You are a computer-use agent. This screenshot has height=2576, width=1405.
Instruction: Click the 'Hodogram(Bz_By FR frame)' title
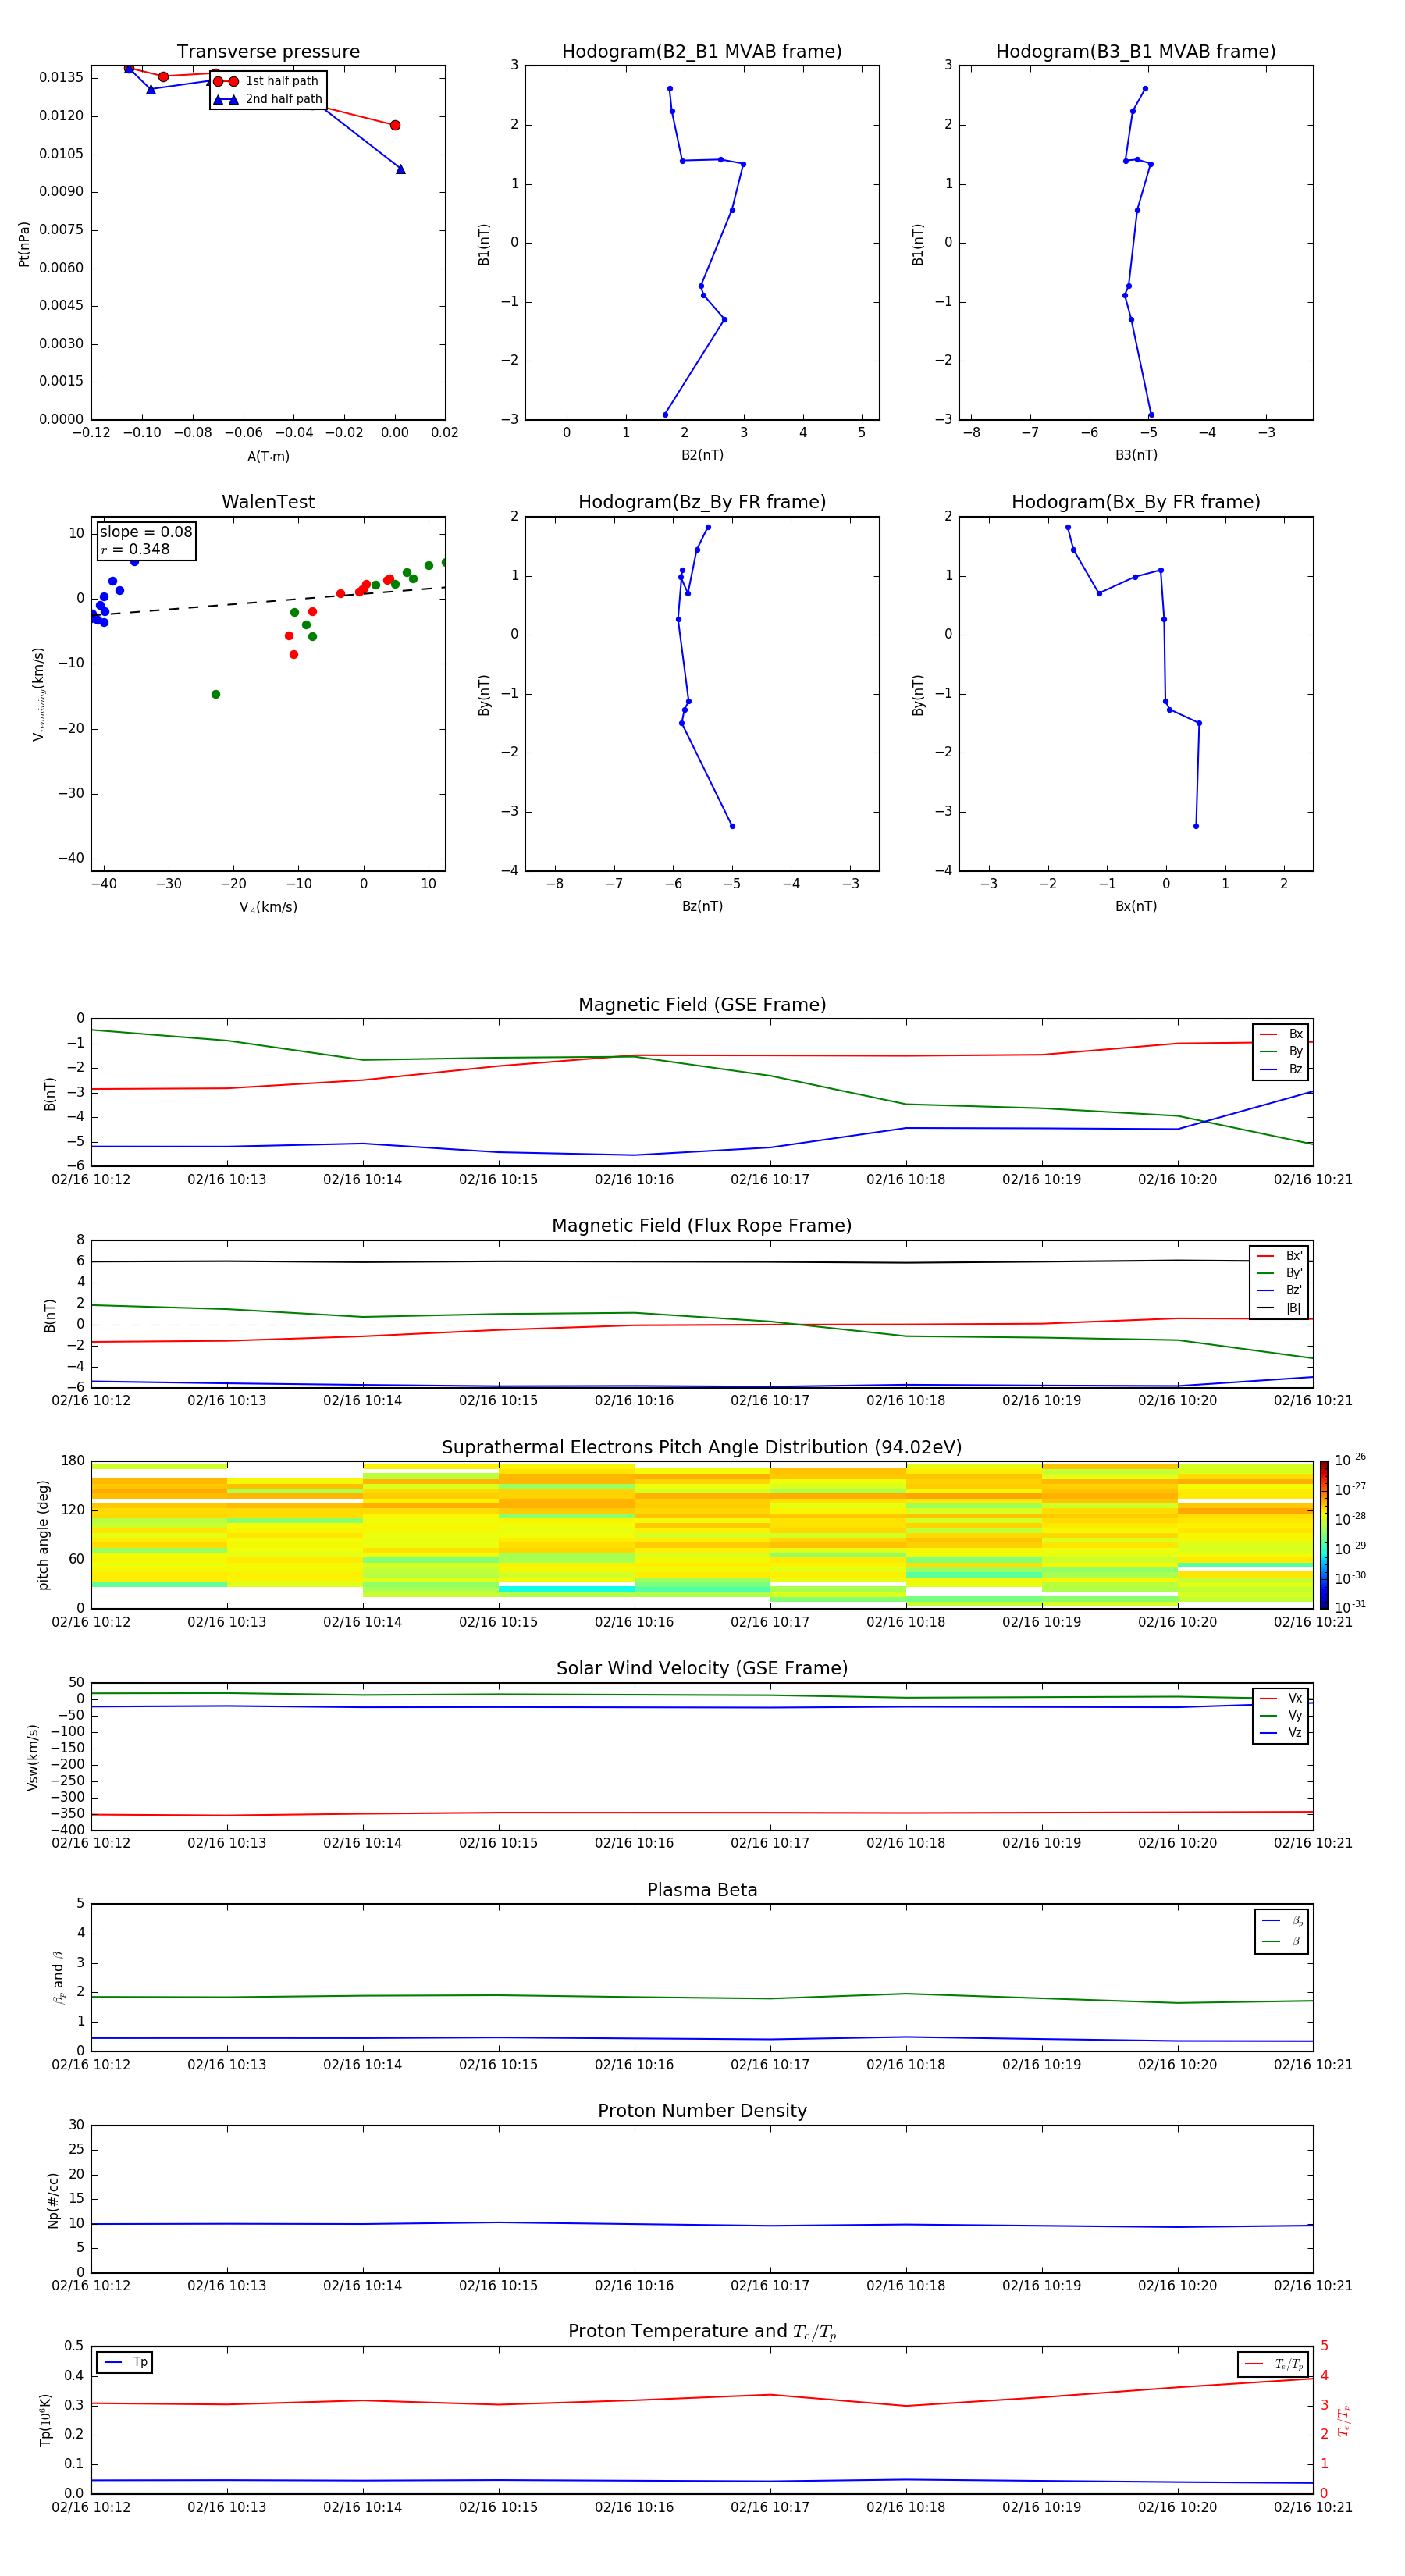[702, 502]
